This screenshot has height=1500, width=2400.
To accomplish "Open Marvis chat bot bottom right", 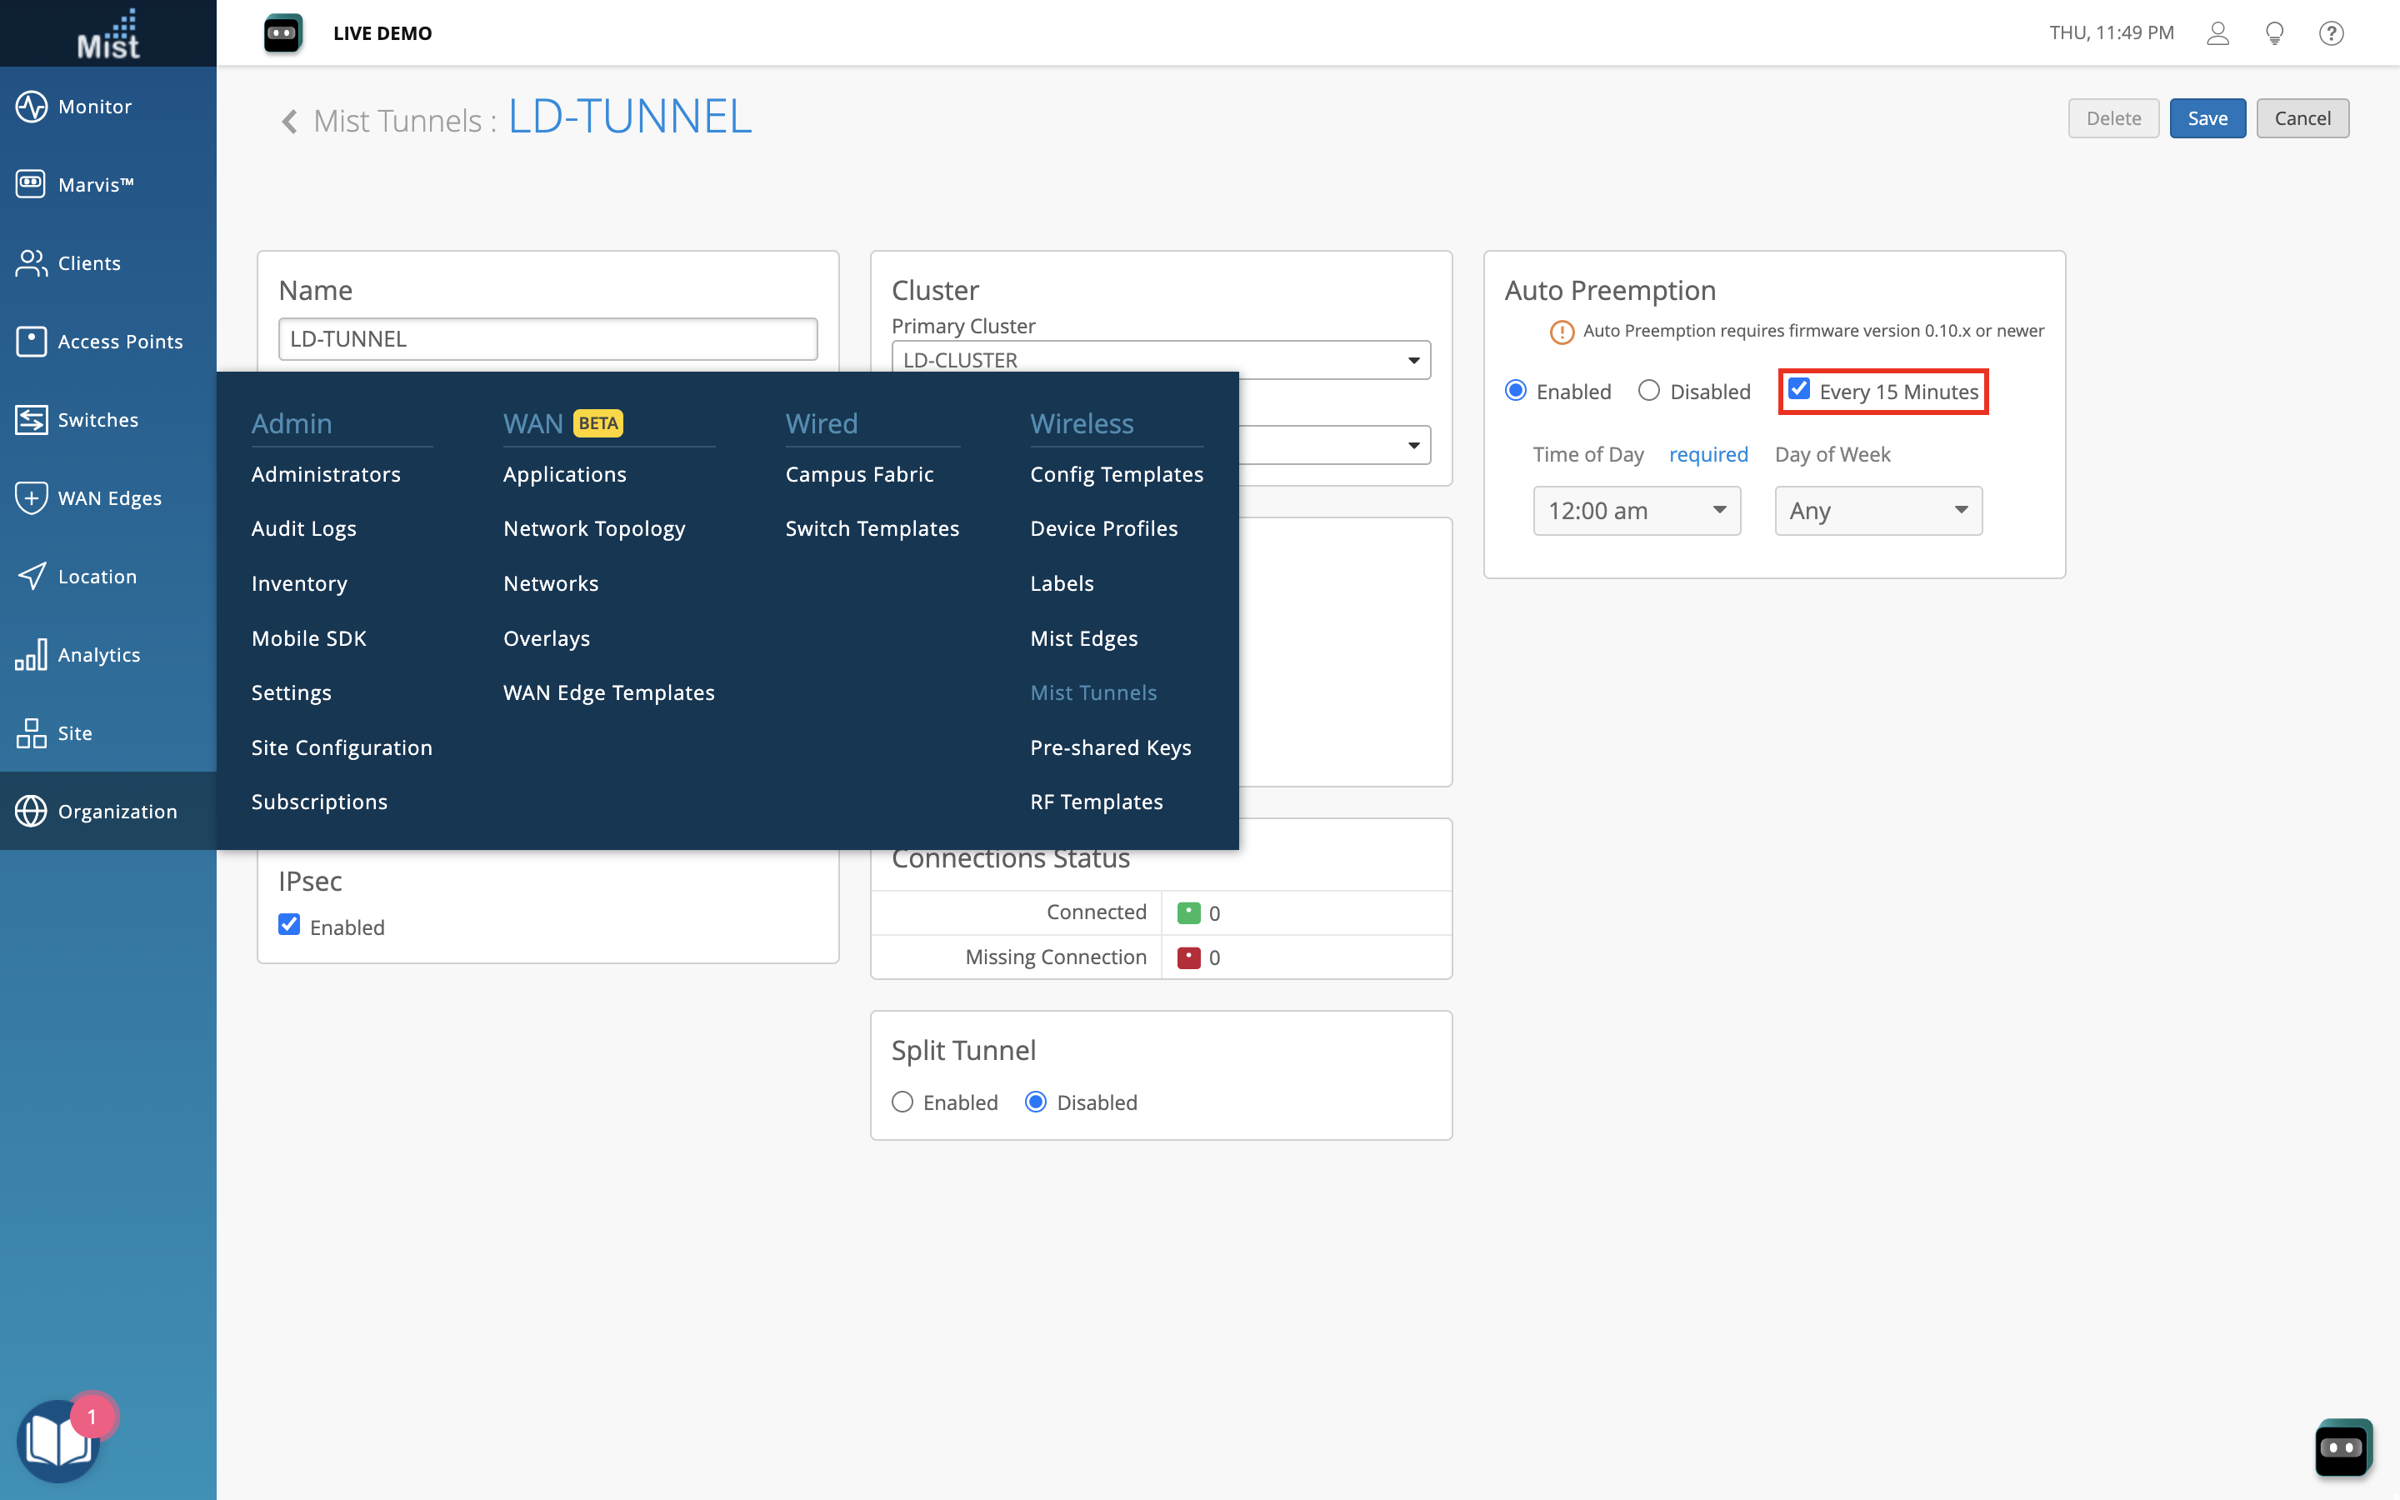I will pos(2342,1447).
